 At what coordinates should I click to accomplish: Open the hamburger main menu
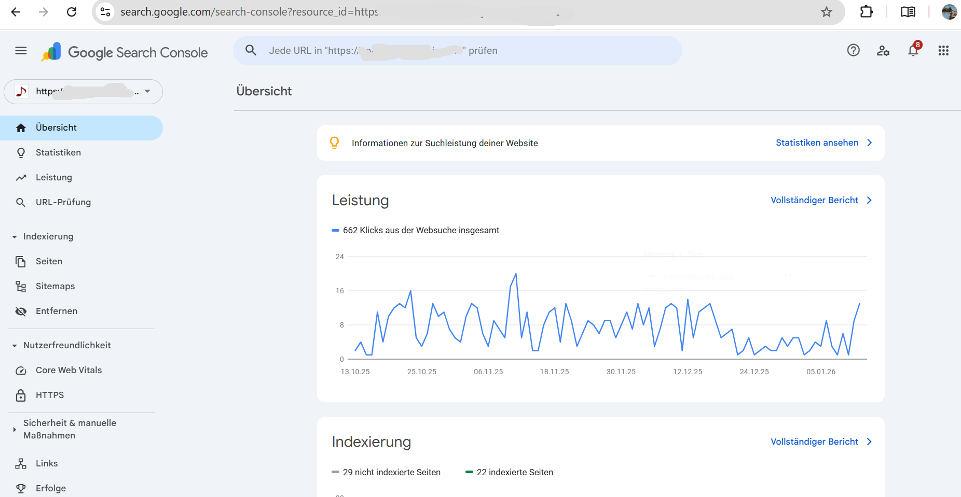[21, 50]
